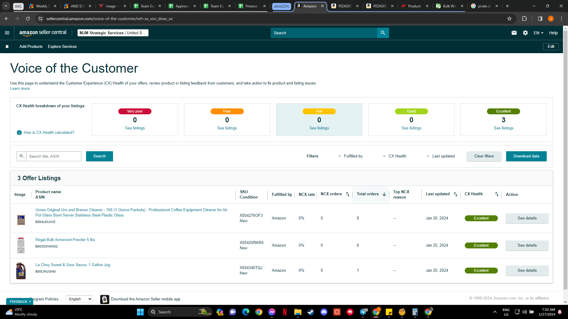
Task: Open La Choy Sweet & Sour Sauce listing
Action: (73, 265)
